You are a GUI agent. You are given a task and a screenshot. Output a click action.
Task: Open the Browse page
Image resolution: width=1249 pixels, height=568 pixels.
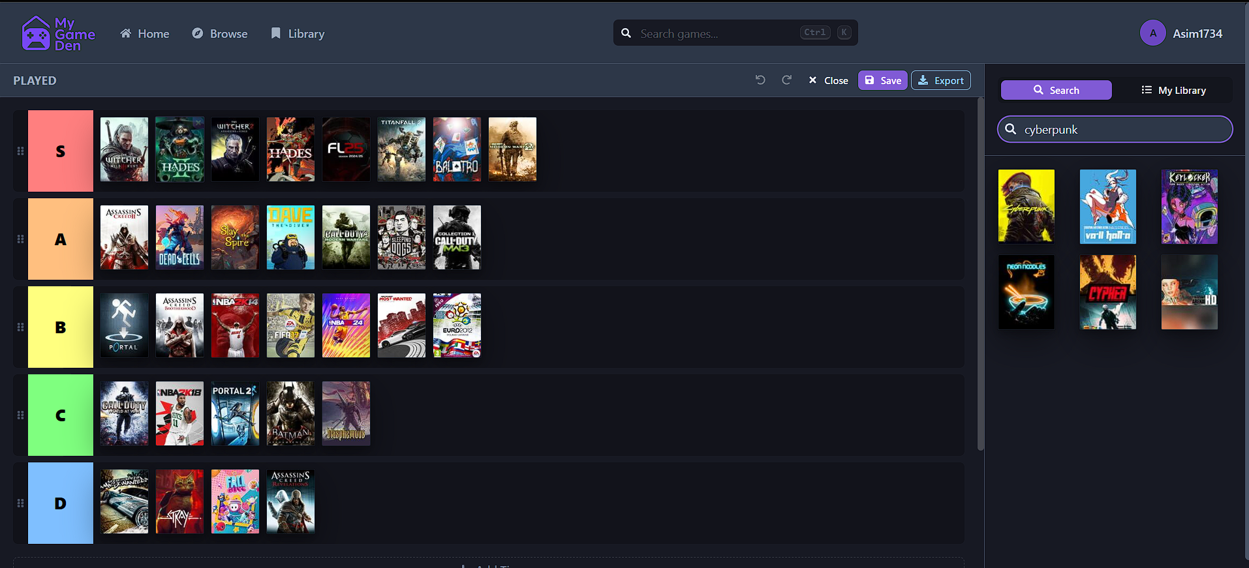coord(219,33)
